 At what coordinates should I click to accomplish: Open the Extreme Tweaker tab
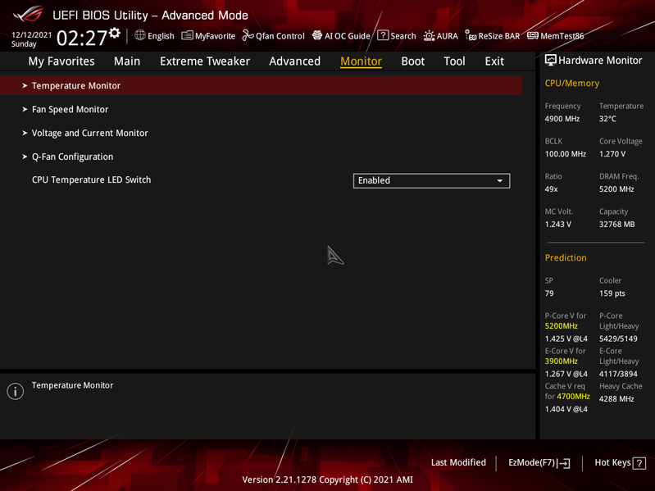pos(205,61)
